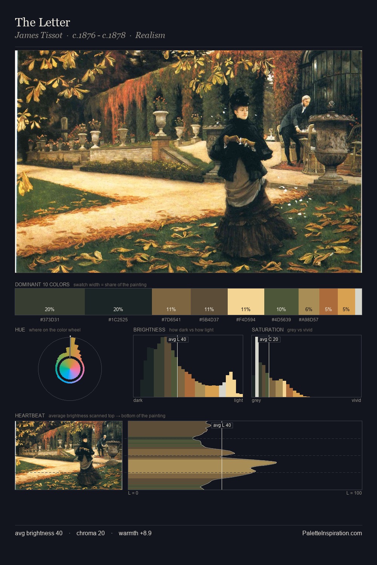Click the style label 'Realism'
Viewport: 377px width, 565px height.
[x=150, y=35]
